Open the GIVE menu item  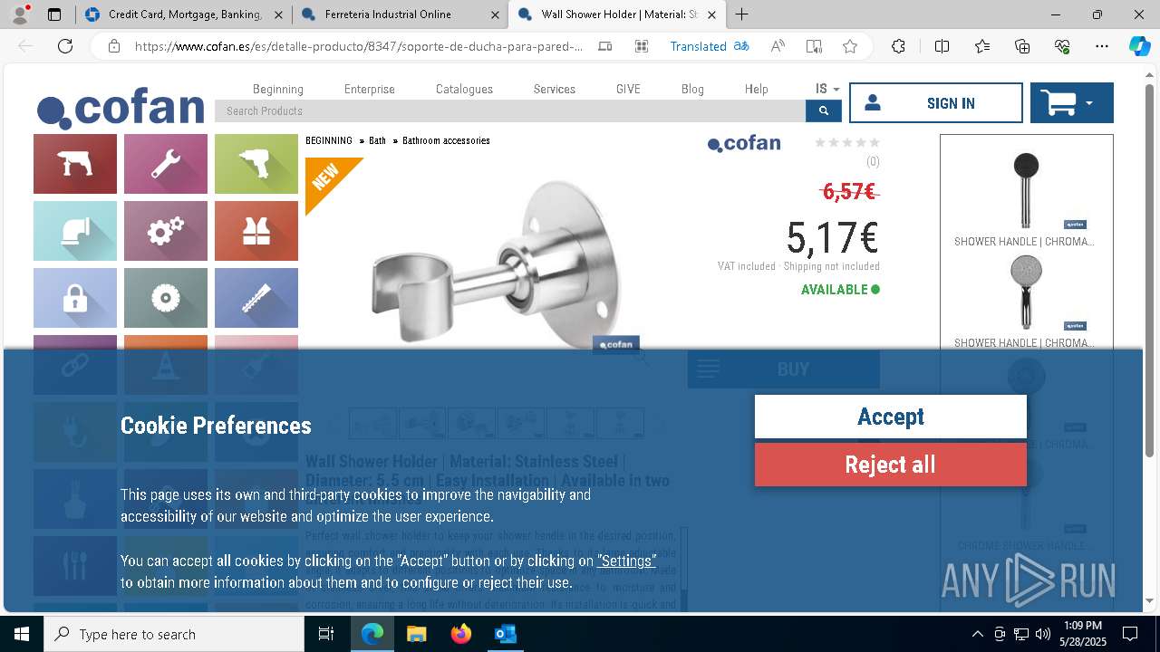pos(628,89)
